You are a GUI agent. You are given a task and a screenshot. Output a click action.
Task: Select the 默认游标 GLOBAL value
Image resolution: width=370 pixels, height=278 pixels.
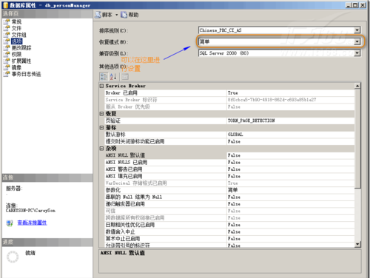pyautogui.click(x=291, y=135)
